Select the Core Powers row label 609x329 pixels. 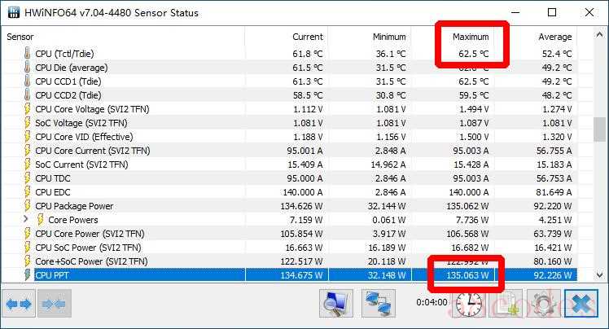point(73,220)
